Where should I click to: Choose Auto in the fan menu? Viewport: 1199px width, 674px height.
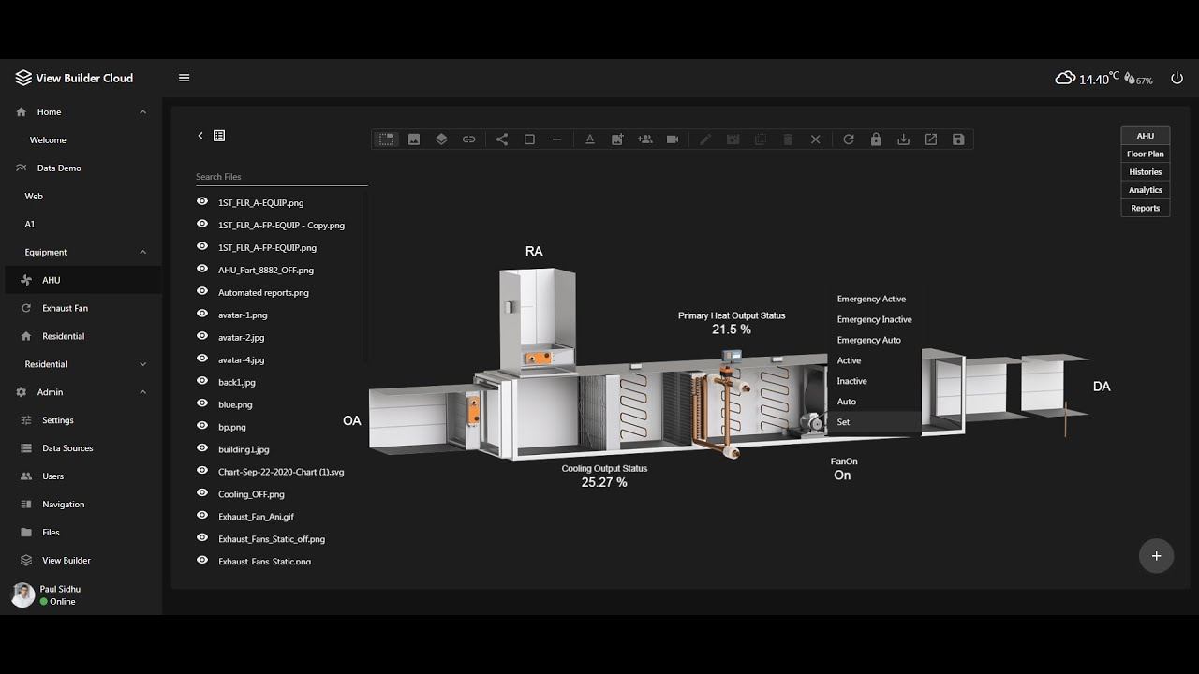coord(875,402)
